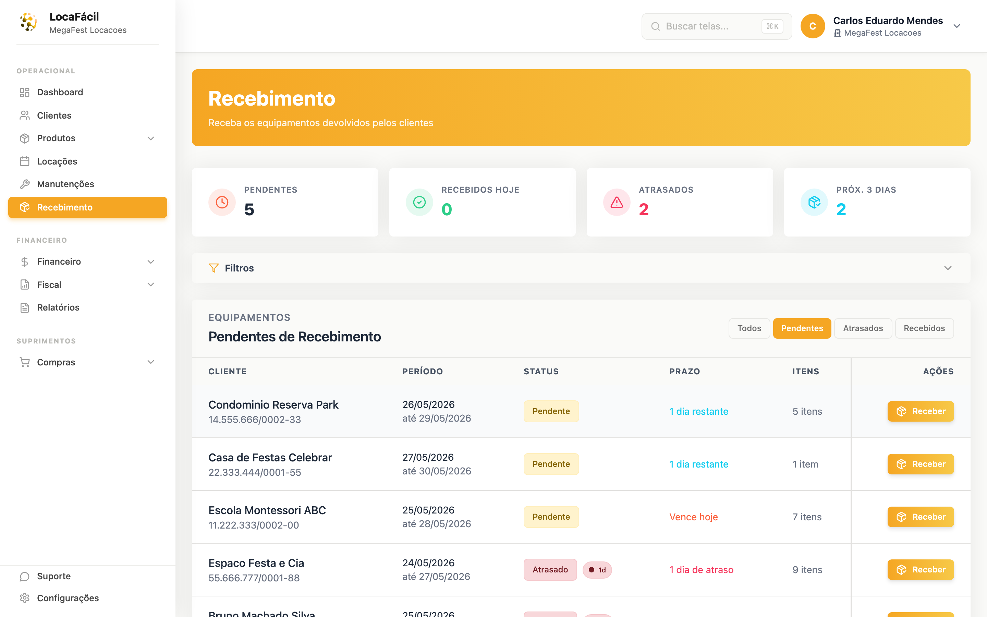Click the 9 itens cell
The height and width of the screenshot is (617, 987).
coord(807,570)
